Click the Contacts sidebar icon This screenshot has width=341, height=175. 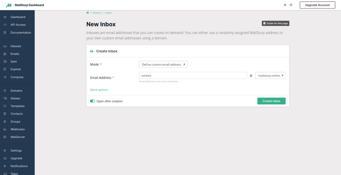click(5, 114)
